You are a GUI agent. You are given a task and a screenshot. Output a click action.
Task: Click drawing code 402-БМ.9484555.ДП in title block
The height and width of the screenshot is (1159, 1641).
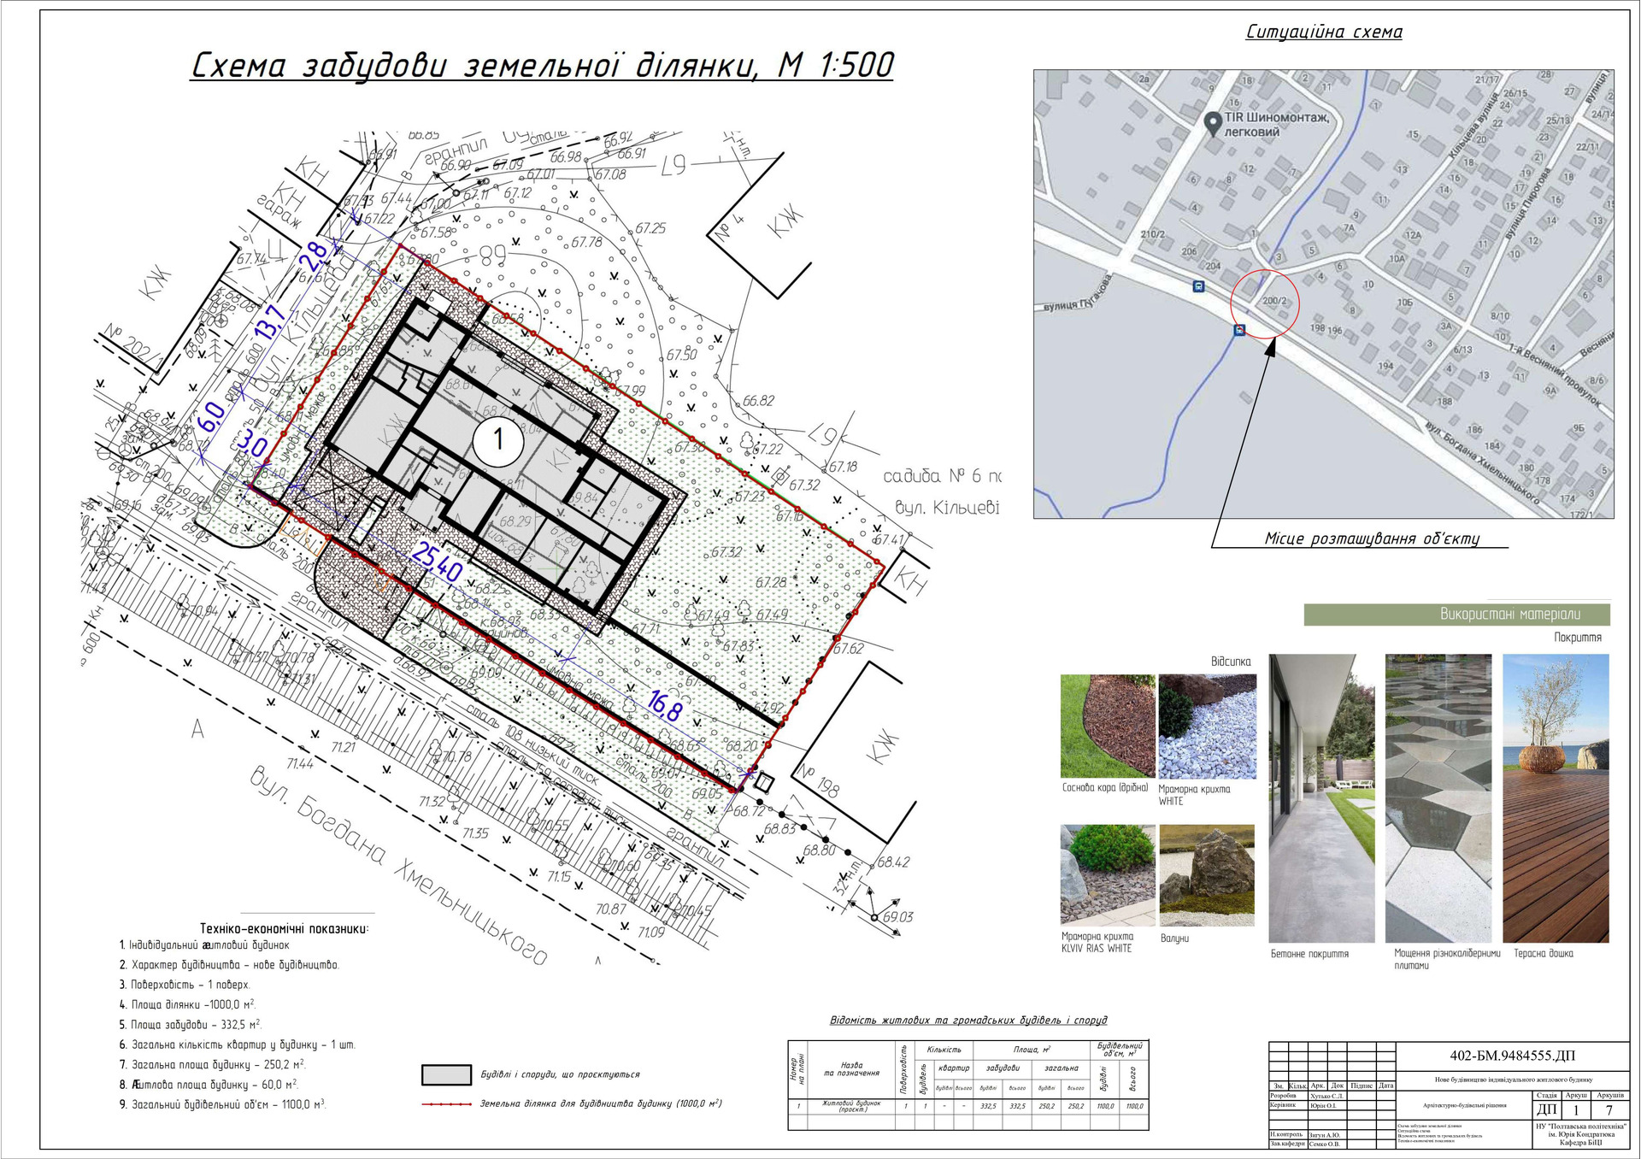(x=1512, y=1056)
